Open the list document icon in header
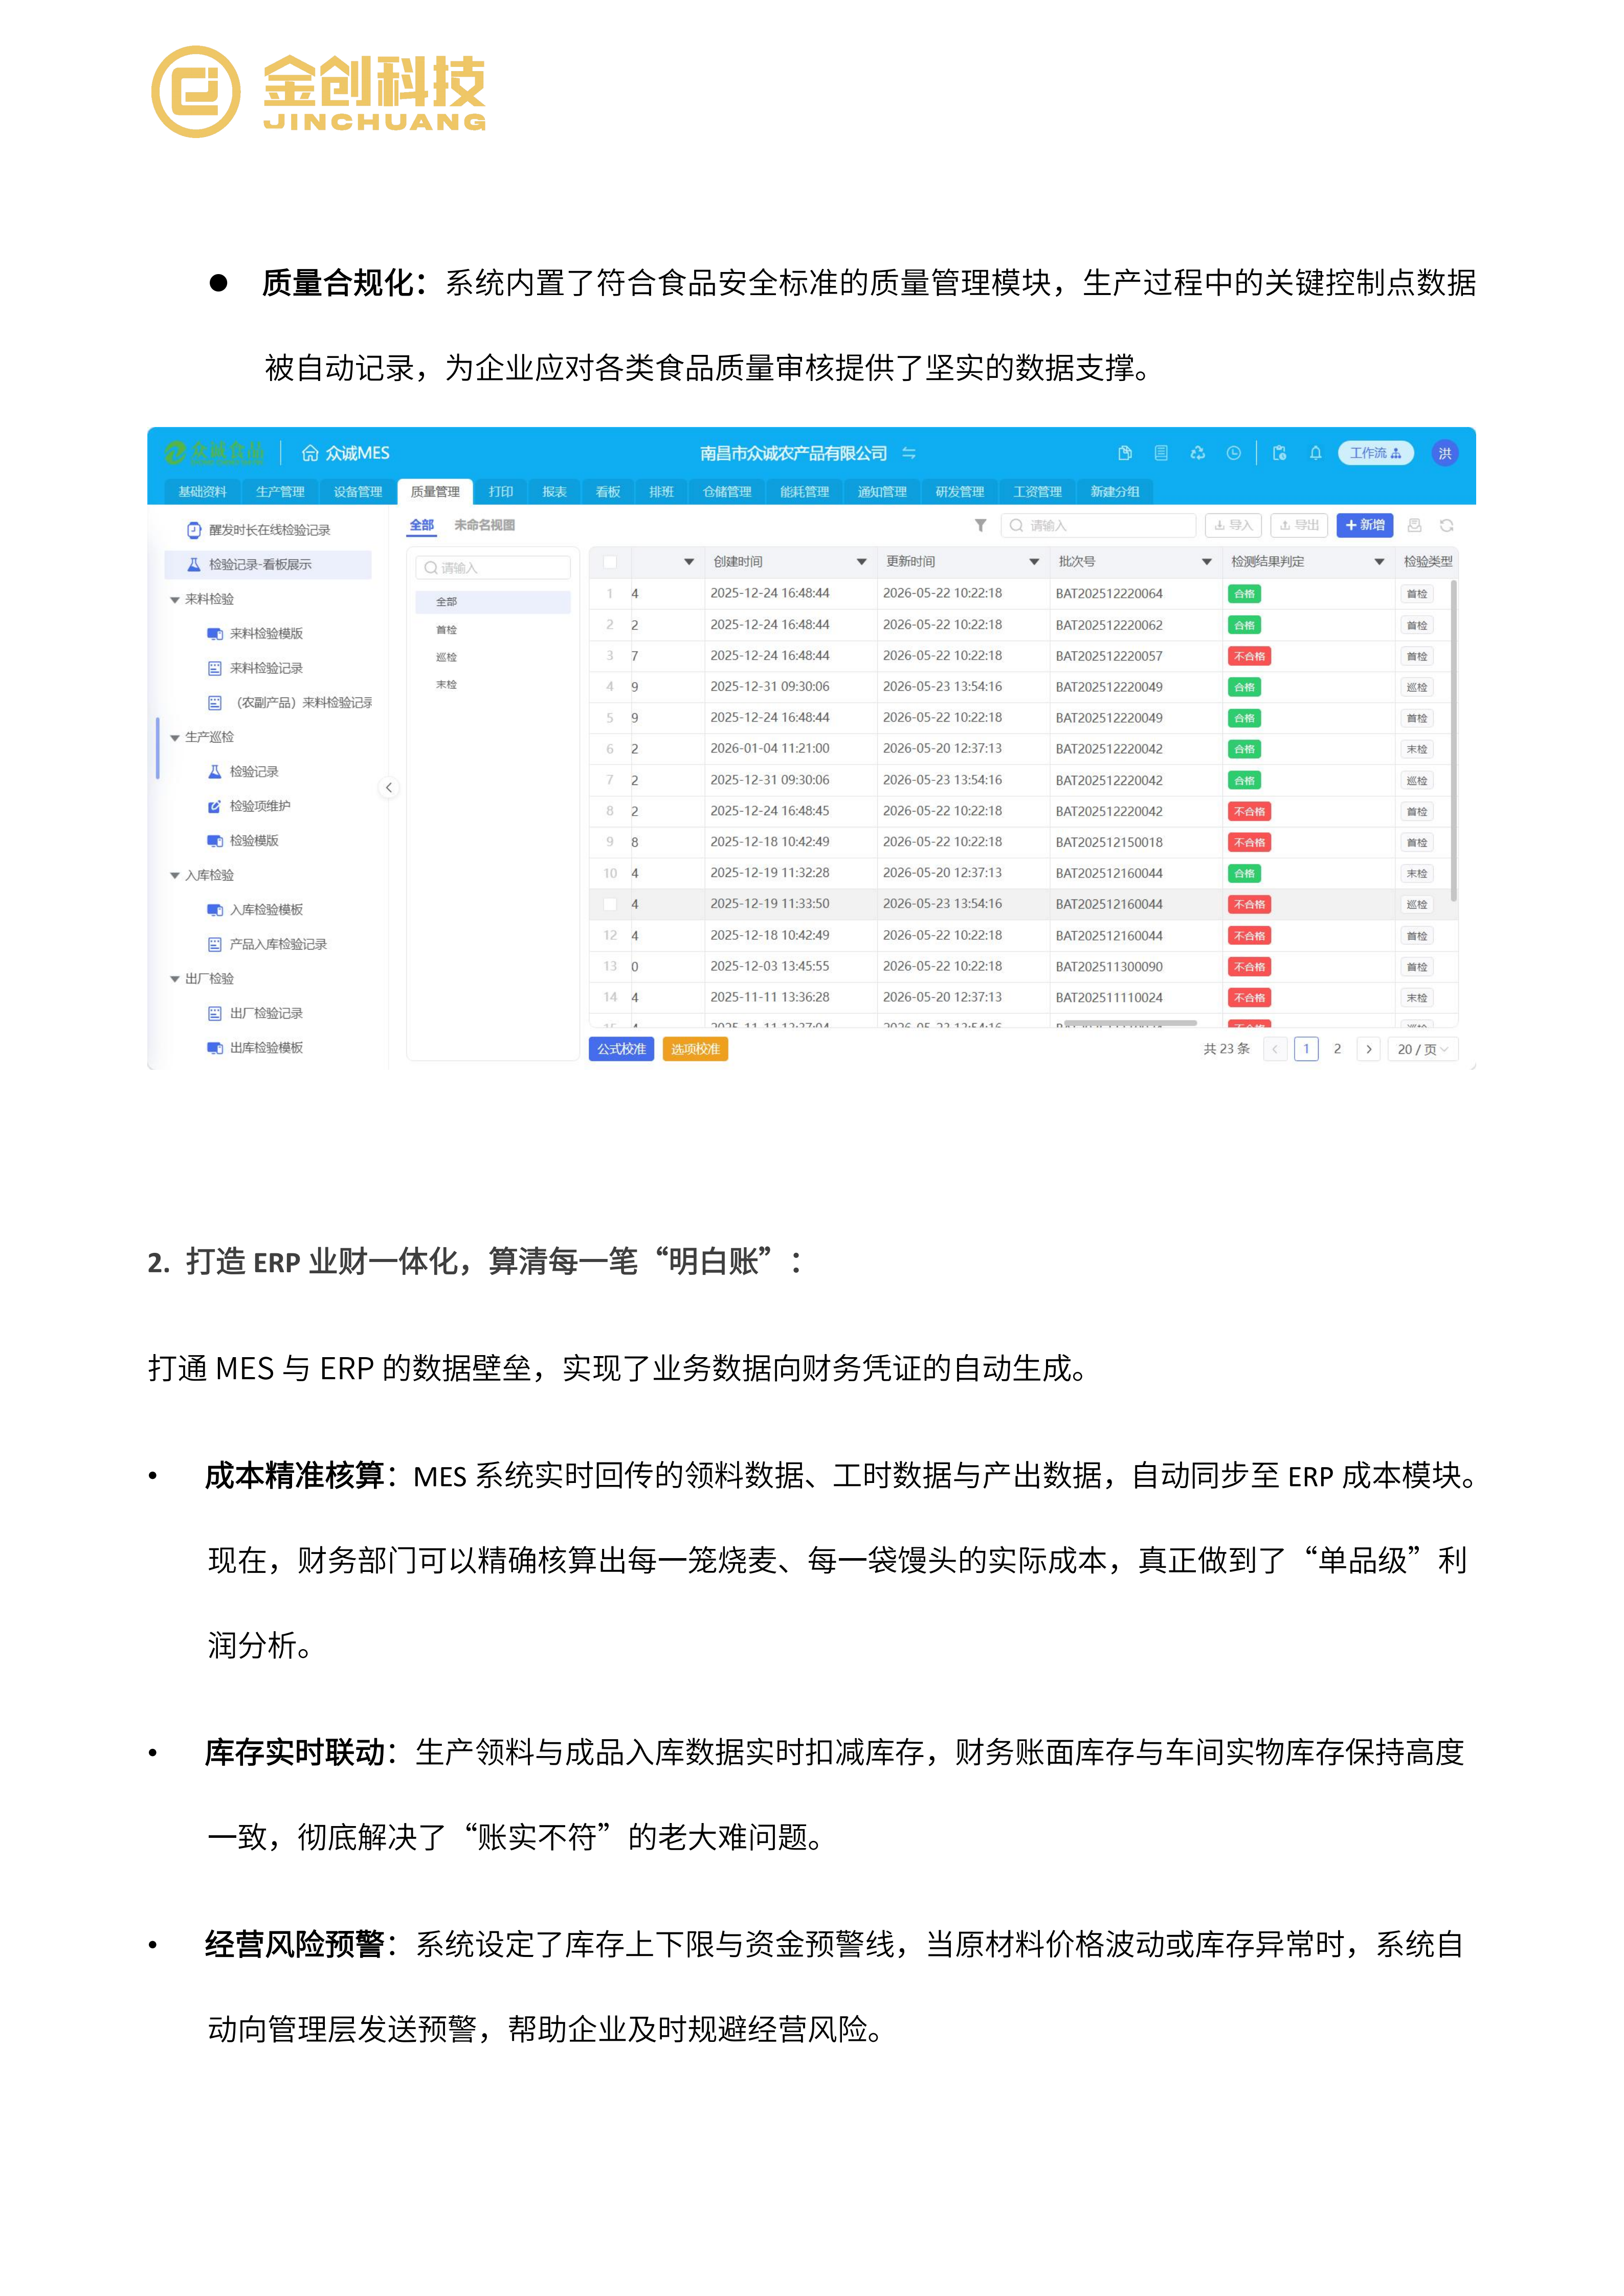The height and width of the screenshot is (2296, 1624). pyautogui.click(x=1161, y=453)
